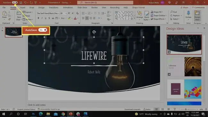Open the Comments button

click(x=198, y=7)
